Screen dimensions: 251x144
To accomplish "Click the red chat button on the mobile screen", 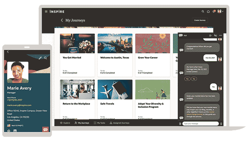I will pyautogui.click(x=45, y=129).
